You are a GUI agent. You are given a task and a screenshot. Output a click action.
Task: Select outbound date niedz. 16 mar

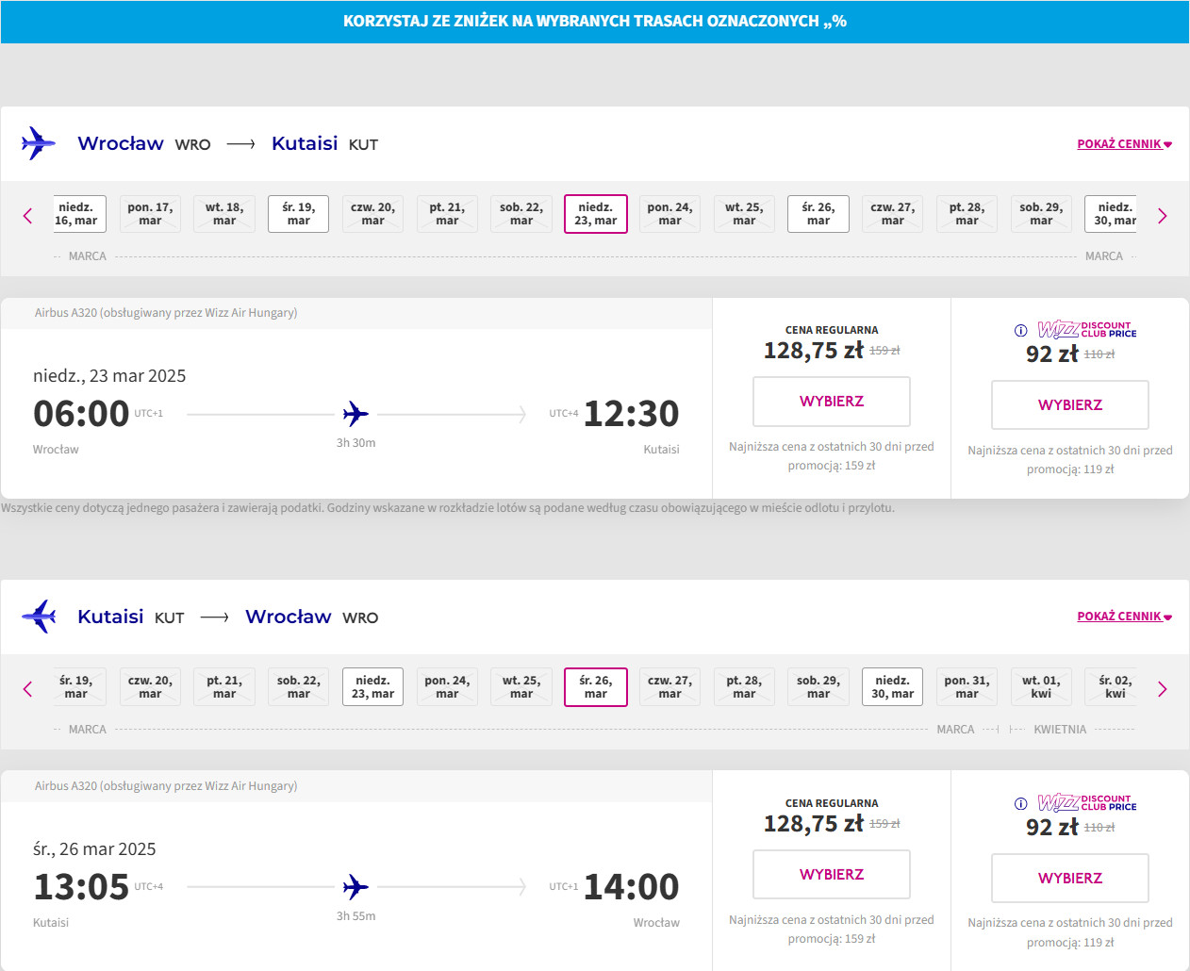[x=76, y=214]
